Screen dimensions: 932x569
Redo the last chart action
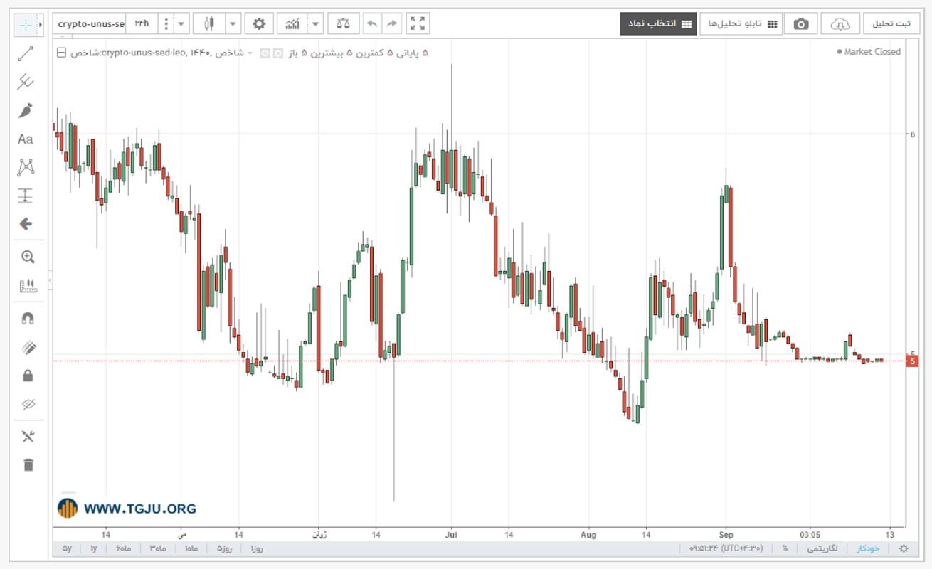(x=391, y=24)
